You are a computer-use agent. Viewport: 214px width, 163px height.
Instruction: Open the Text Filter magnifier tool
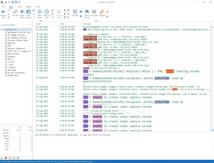click(15, 13)
